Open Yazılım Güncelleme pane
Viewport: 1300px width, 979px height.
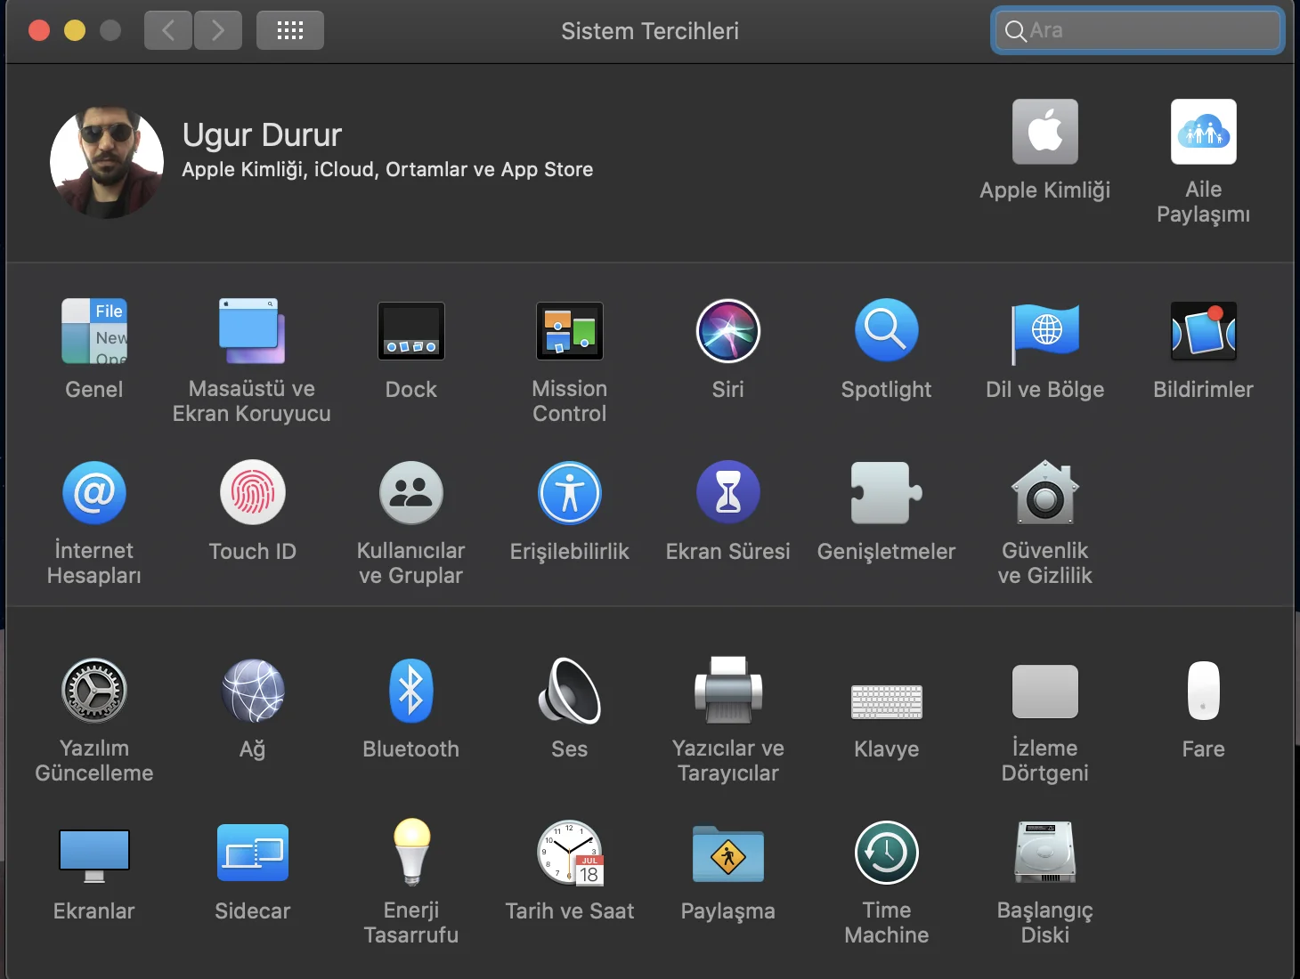94,692
